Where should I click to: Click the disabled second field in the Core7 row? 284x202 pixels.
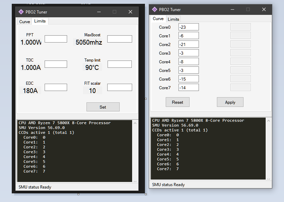pos(240,87)
